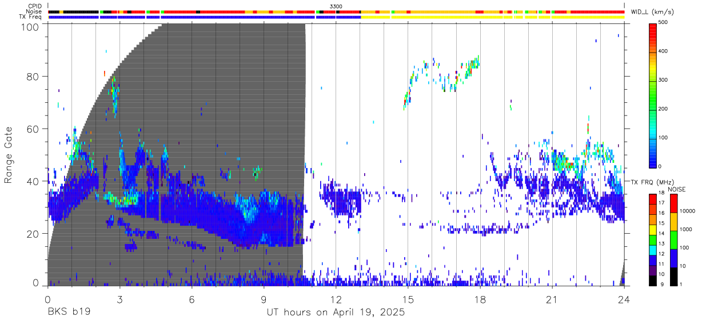Click the hour 24 label on time axis
This screenshot has width=702, height=324.
point(624,298)
